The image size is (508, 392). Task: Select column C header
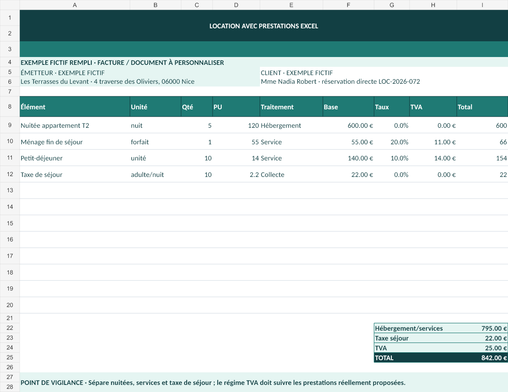(x=197, y=5)
